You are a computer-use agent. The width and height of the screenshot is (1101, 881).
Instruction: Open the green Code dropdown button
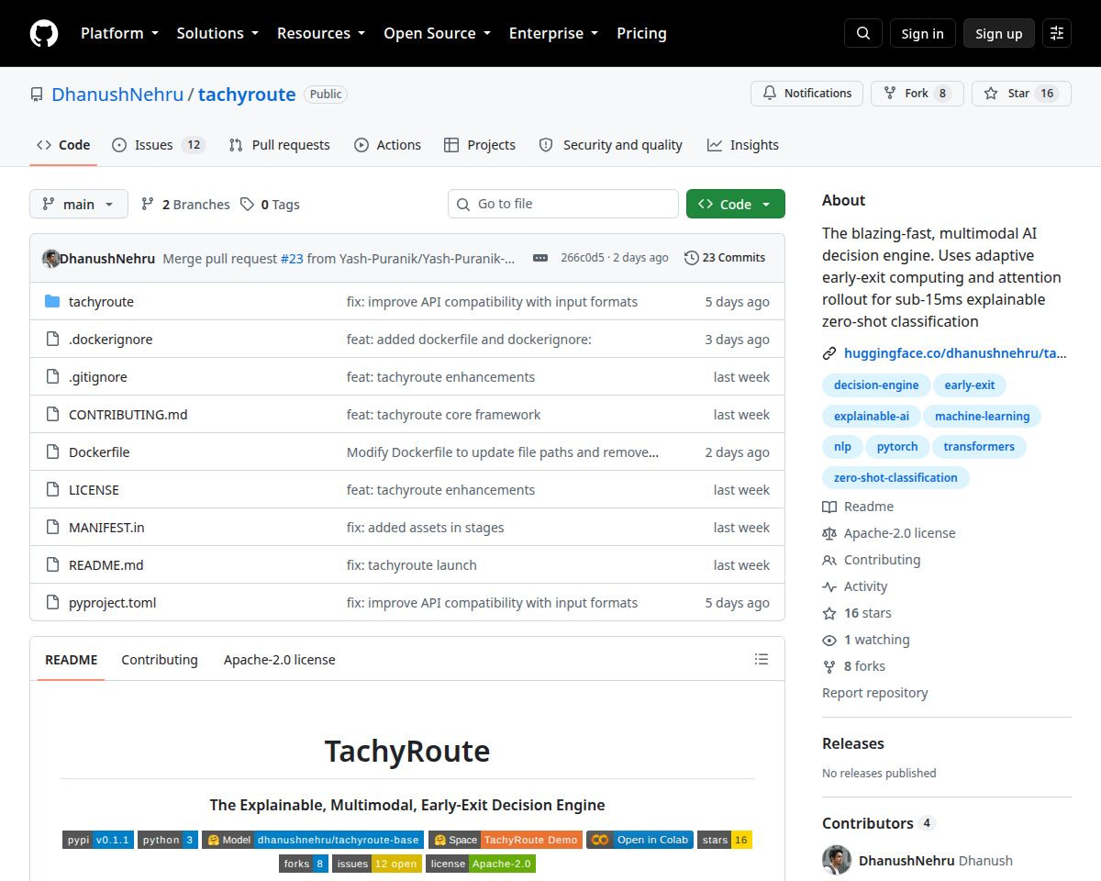[736, 204]
